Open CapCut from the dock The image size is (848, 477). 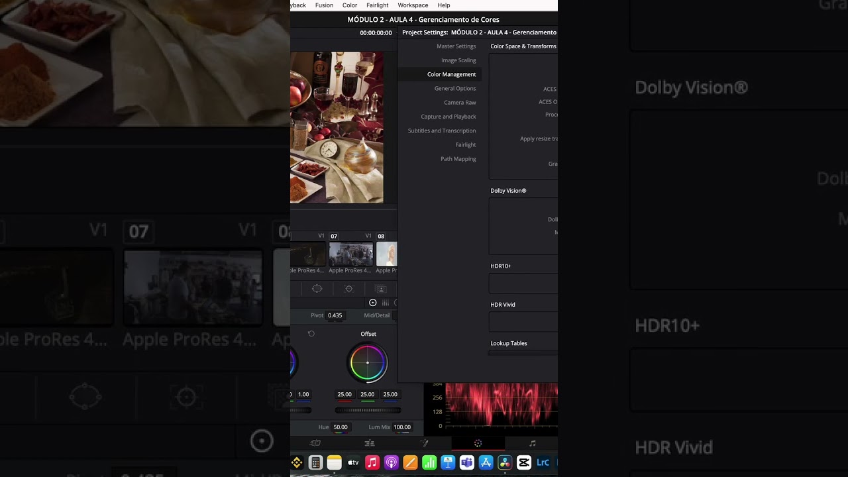point(524,462)
